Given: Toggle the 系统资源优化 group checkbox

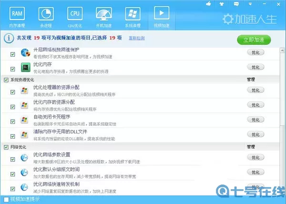Looking at the screenshot, I should pos(6,80).
